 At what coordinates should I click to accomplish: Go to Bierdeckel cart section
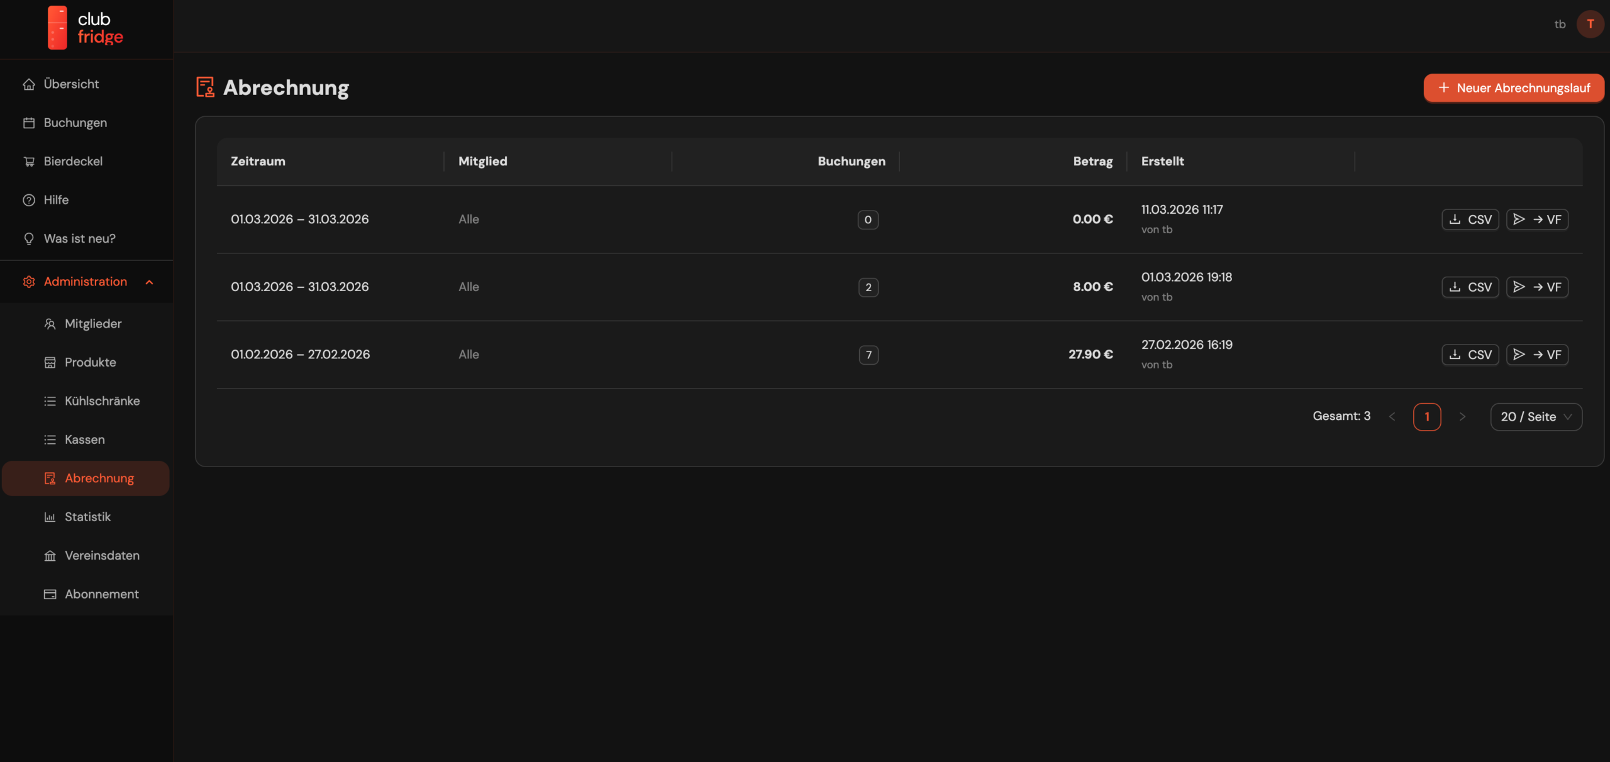tap(72, 162)
